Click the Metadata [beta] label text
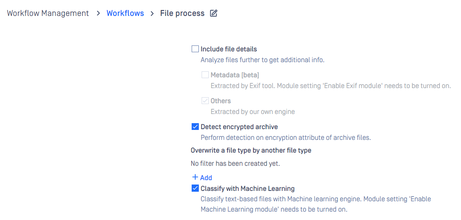 click(235, 75)
